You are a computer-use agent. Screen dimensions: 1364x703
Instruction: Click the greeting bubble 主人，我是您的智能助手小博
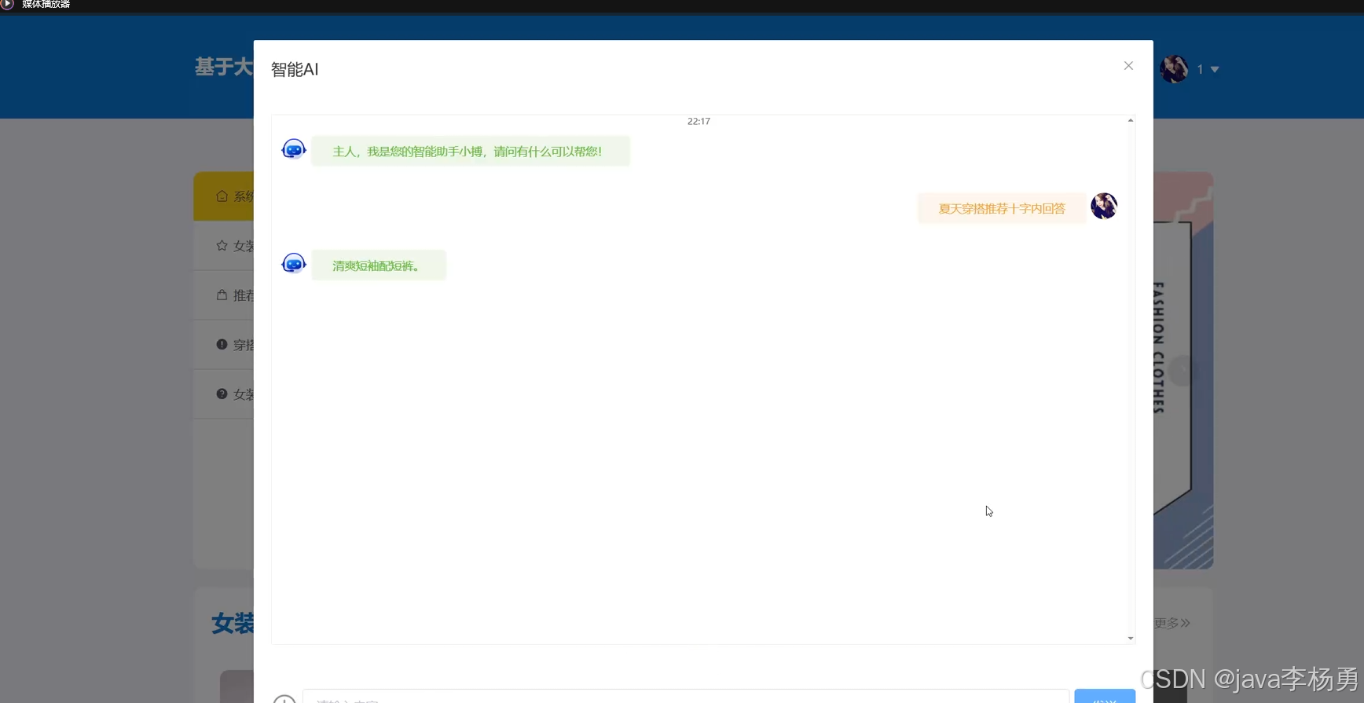(471, 151)
